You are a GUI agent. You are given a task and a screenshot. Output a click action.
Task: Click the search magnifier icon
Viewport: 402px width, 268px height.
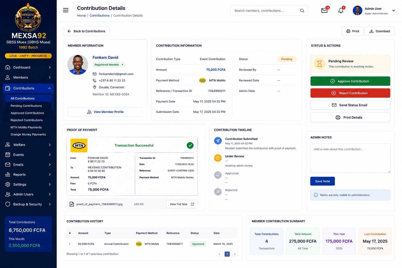coord(302,11)
